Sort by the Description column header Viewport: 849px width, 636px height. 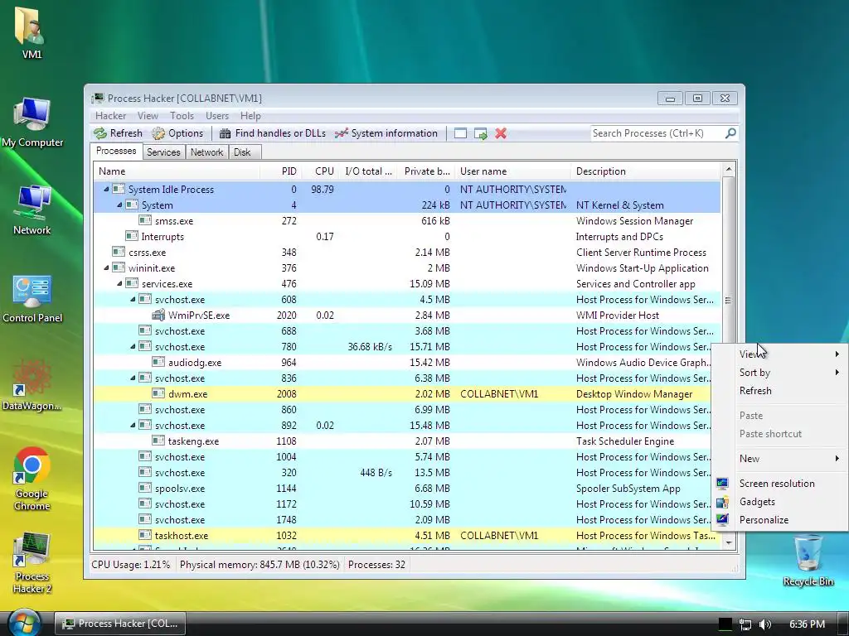click(x=645, y=171)
